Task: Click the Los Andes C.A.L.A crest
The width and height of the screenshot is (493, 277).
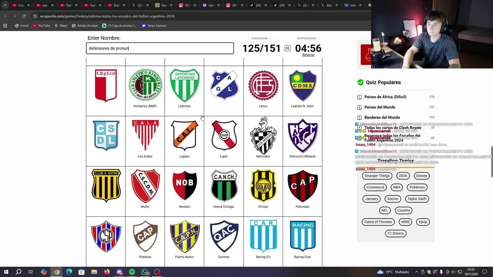Action: (x=145, y=135)
